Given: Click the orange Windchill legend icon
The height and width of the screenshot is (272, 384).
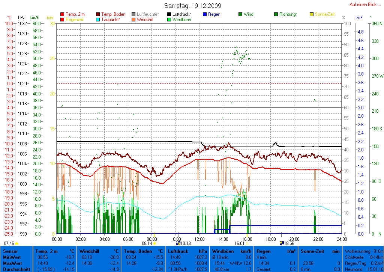Looking at the screenshot, I should (134, 20).
